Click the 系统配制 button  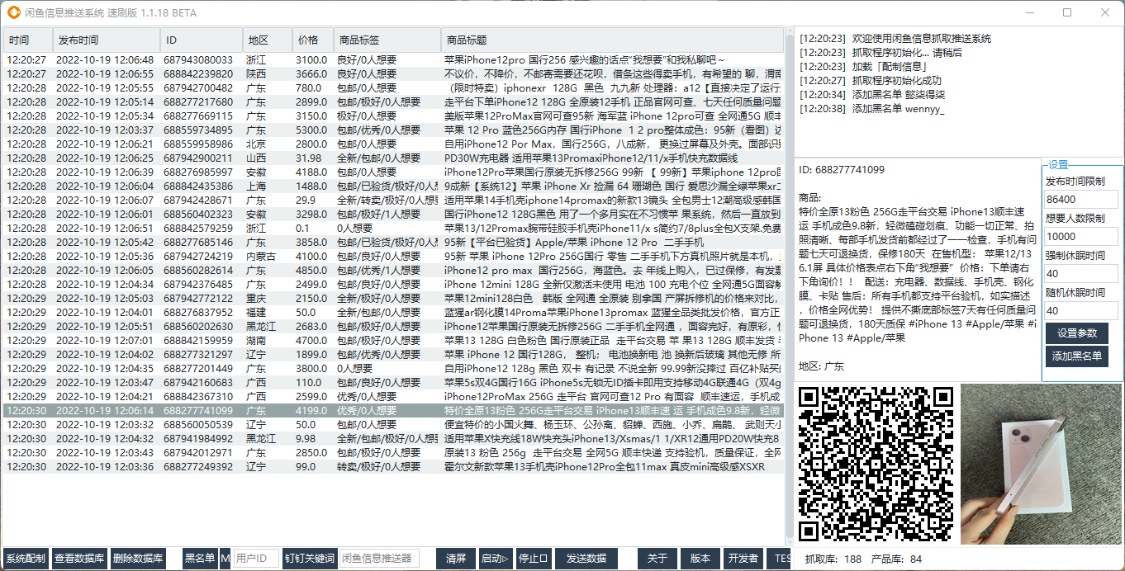(x=26, y=559)
